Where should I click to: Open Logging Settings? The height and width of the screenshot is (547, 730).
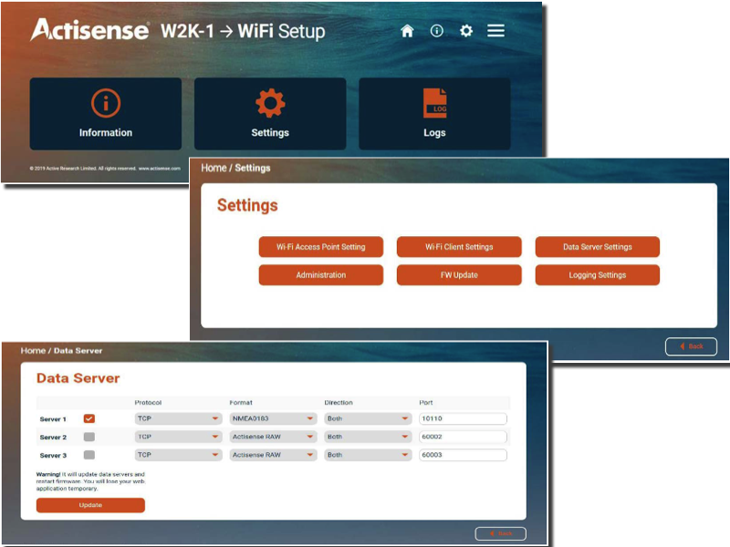[598, 275]
